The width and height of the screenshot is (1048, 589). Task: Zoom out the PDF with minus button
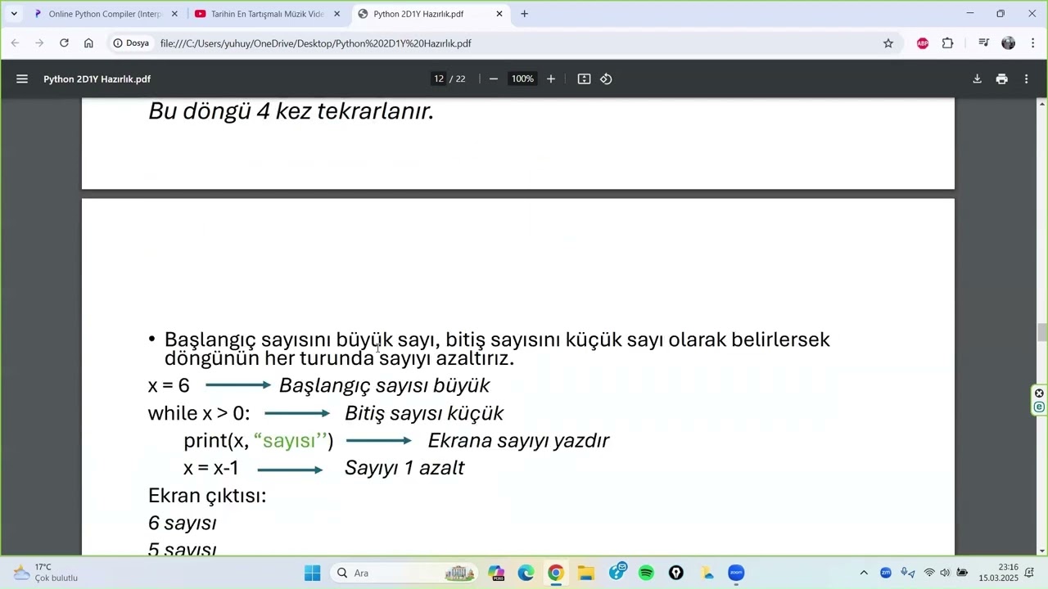tap(494, 79)
